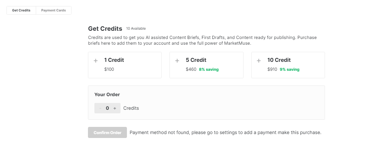379x163 pixels.
Task: Click the plus icon on 10 Credit card
Action: point(259,61)
